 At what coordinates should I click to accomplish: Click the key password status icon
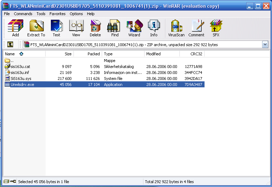pos(13,181)
